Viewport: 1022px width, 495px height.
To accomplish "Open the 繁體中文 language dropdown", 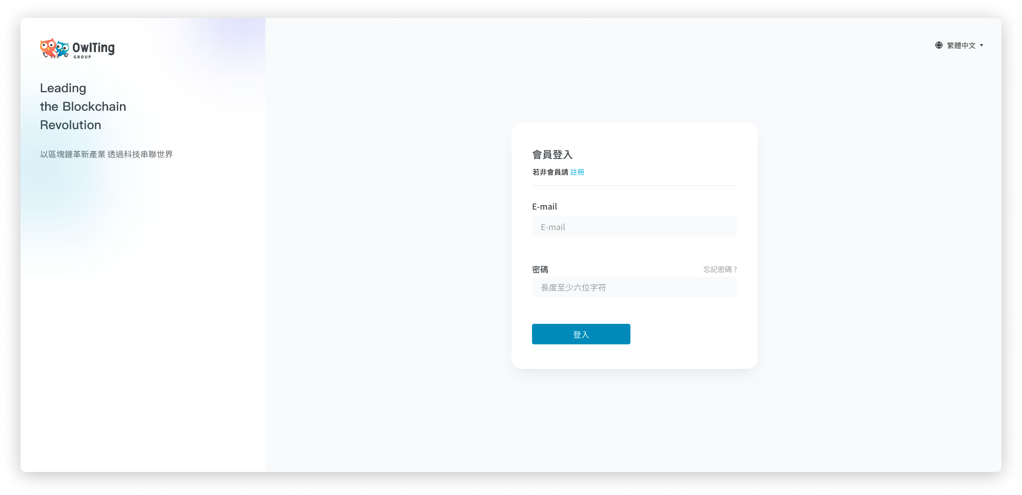I will click(x=959, y=45).
